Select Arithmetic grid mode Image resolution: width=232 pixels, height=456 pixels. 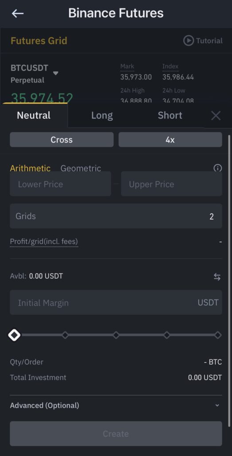point(30,168)
